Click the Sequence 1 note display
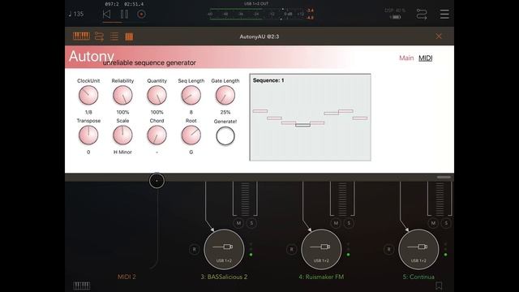Image resolution: width=519 pixels, height=292 pixels. click(x=310, y=117)
